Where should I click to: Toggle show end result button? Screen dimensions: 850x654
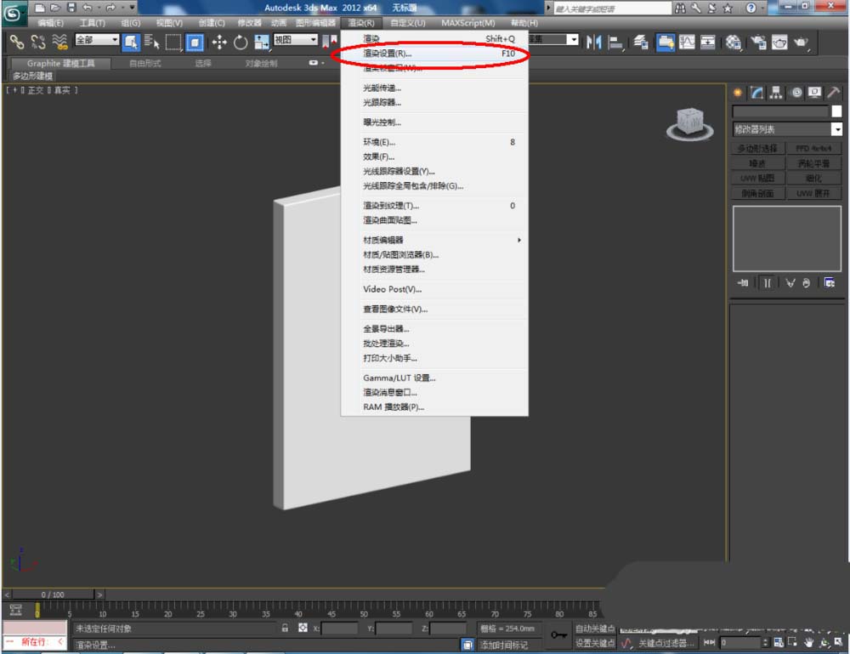(767, 282)
